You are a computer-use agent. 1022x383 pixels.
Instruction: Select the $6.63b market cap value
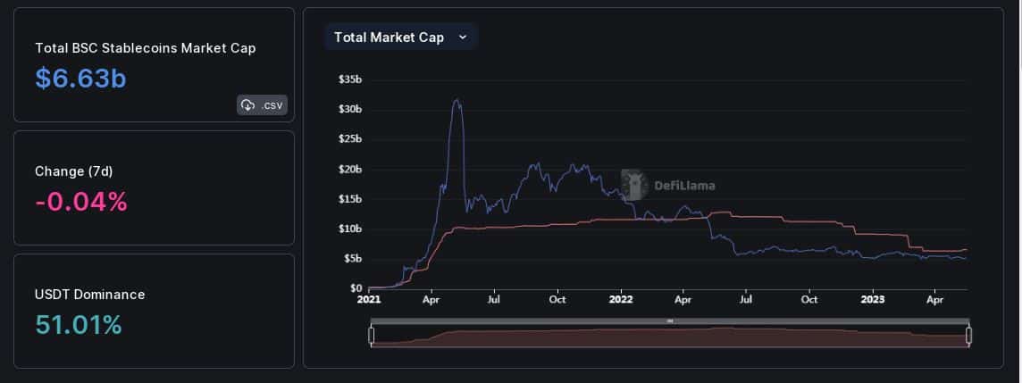80,79
